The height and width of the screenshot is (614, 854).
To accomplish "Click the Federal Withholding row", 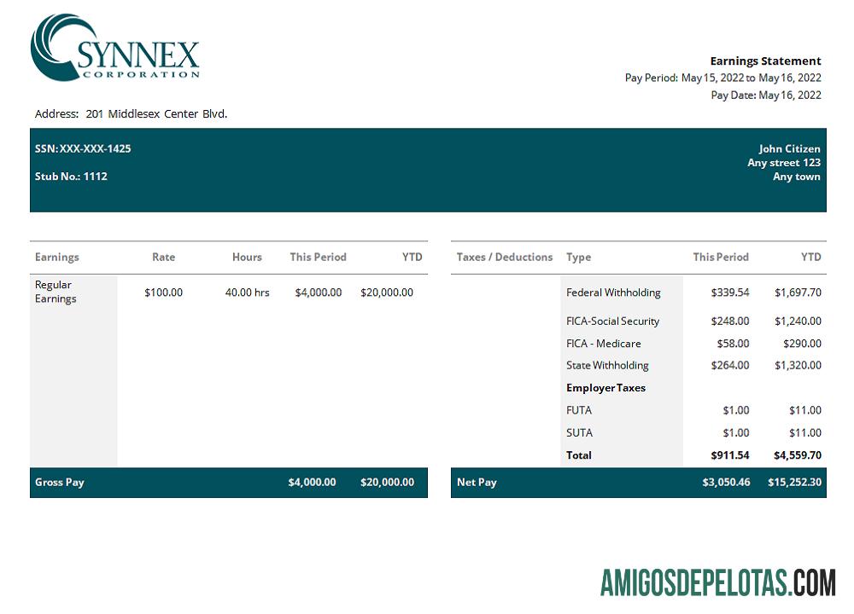I will click(x=613, y=293).
